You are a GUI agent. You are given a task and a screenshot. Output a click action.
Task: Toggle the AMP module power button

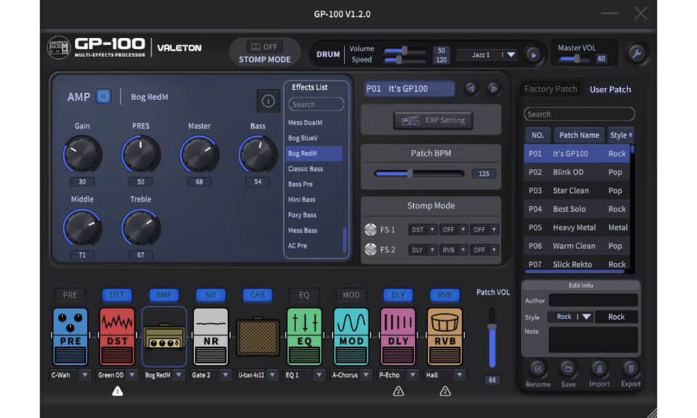[x=103, y=97]
